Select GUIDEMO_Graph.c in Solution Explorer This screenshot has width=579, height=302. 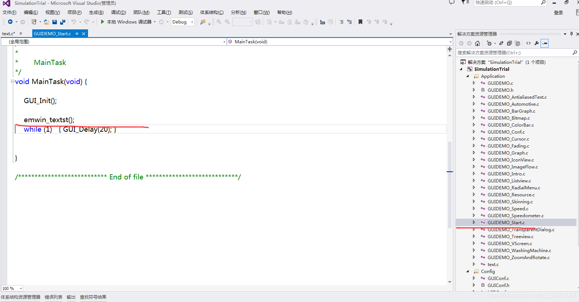(x=508, y=153)
